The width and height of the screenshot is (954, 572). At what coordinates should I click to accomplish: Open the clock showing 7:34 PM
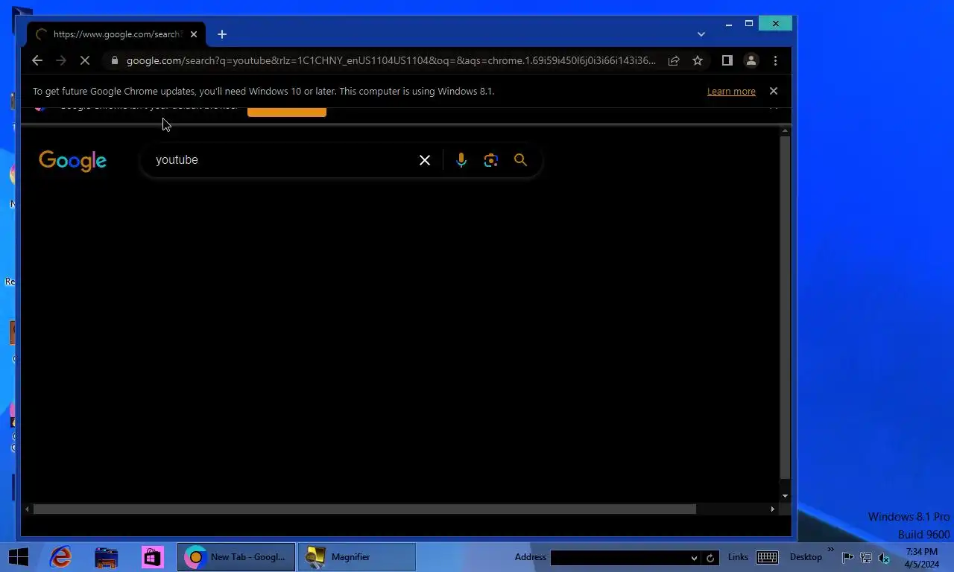(921, 558)
